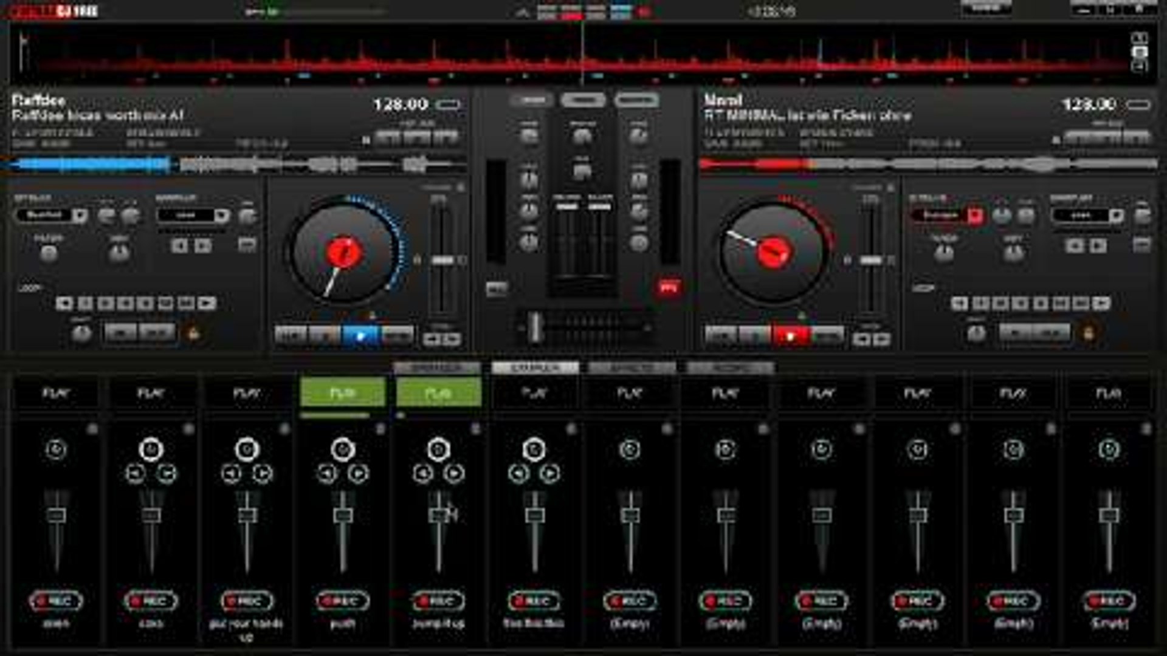
Task: Switch to the Sampler tab
Action: [534, 368]
